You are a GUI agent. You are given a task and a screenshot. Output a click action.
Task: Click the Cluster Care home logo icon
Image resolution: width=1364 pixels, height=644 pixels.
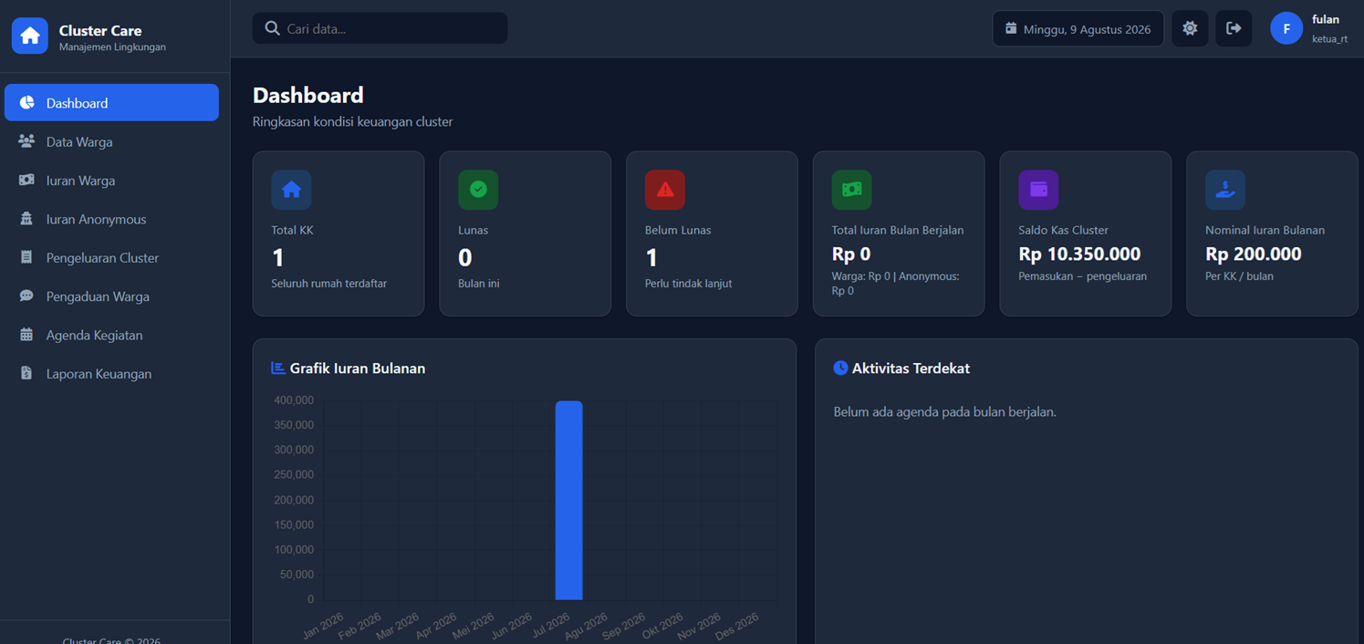[x=30, y=36]
